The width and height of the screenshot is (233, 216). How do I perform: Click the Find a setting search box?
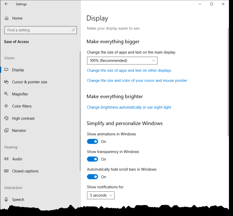tap(40, 30)
